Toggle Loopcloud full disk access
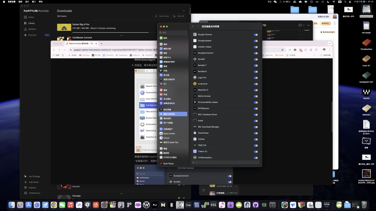The width and height of the screenshot is (376, 211). click(x=256, y=84)
